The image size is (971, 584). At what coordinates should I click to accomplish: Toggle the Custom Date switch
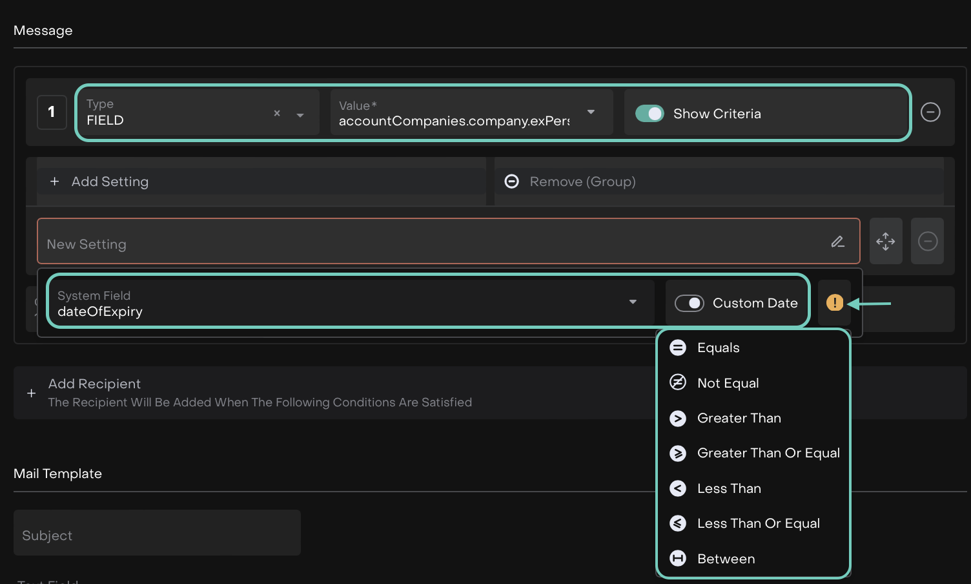689,303
